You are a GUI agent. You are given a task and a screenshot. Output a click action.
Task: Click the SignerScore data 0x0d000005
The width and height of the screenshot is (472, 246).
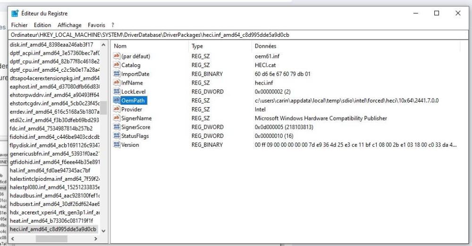point(284,127)
